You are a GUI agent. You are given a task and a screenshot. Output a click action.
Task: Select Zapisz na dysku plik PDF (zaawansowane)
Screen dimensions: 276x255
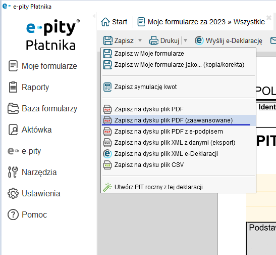179,120
